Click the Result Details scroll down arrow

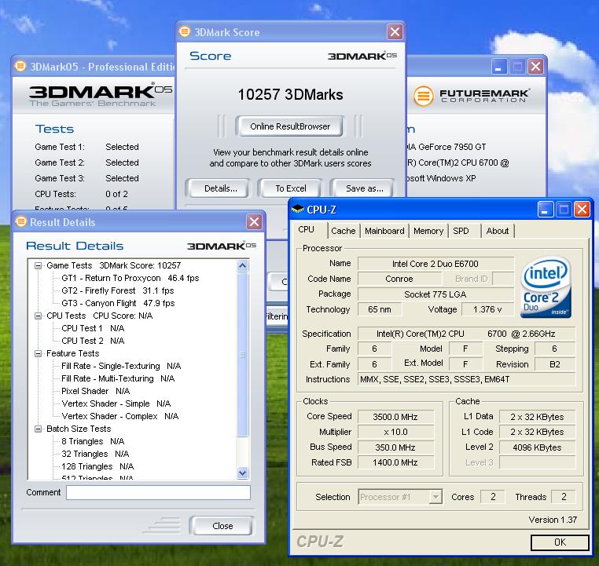pos(243,473)
